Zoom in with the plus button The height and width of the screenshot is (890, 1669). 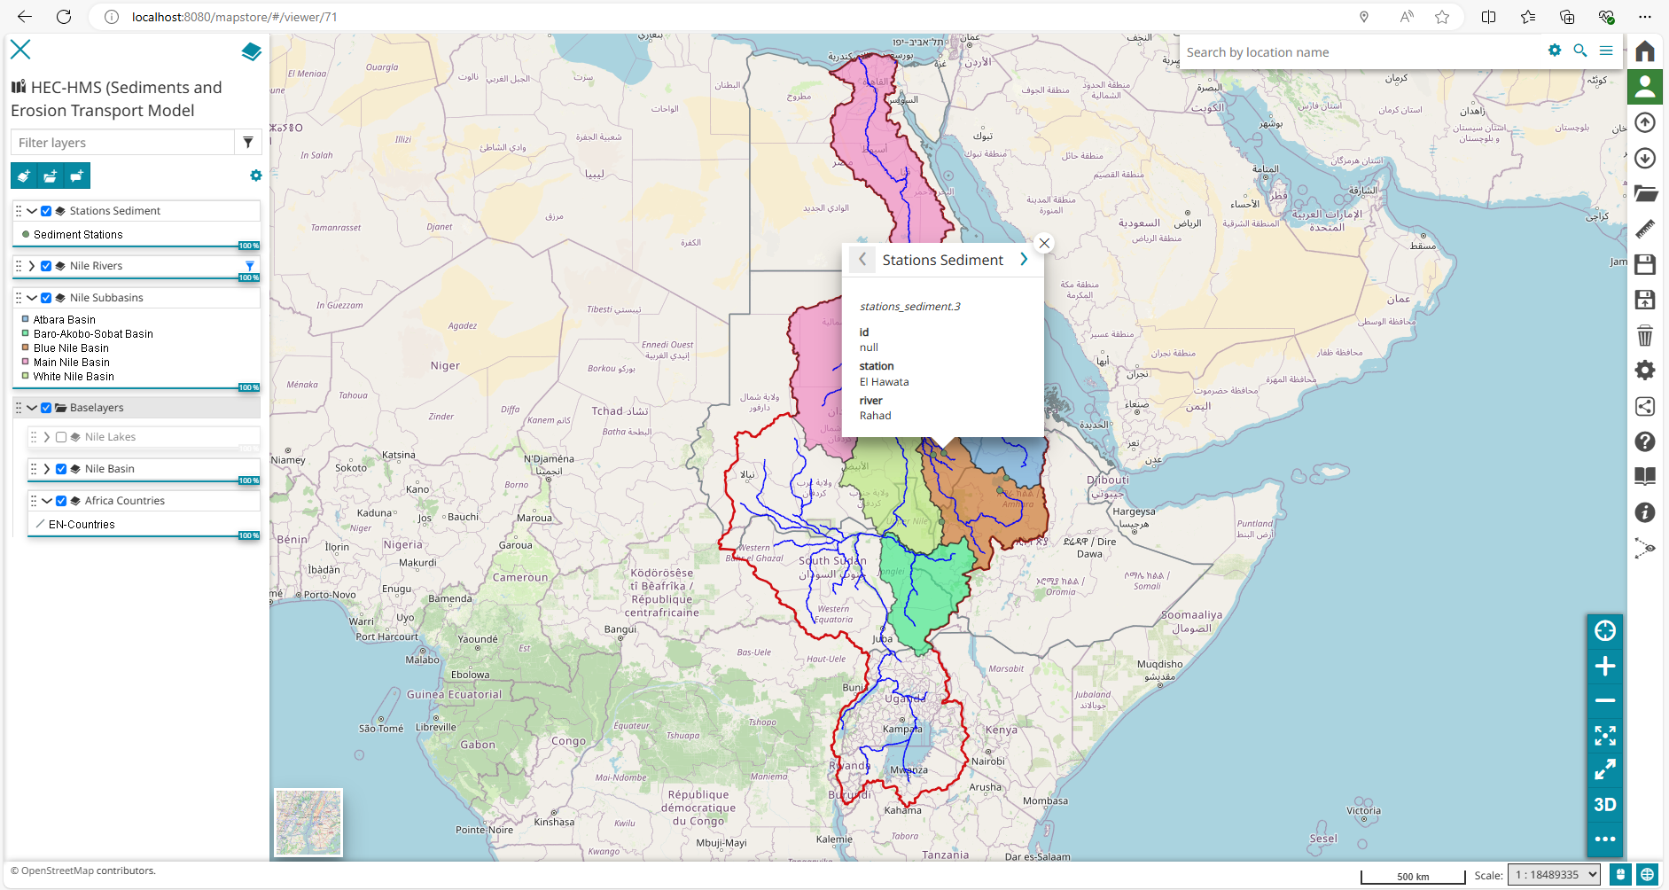click(x=1605, y=666)
